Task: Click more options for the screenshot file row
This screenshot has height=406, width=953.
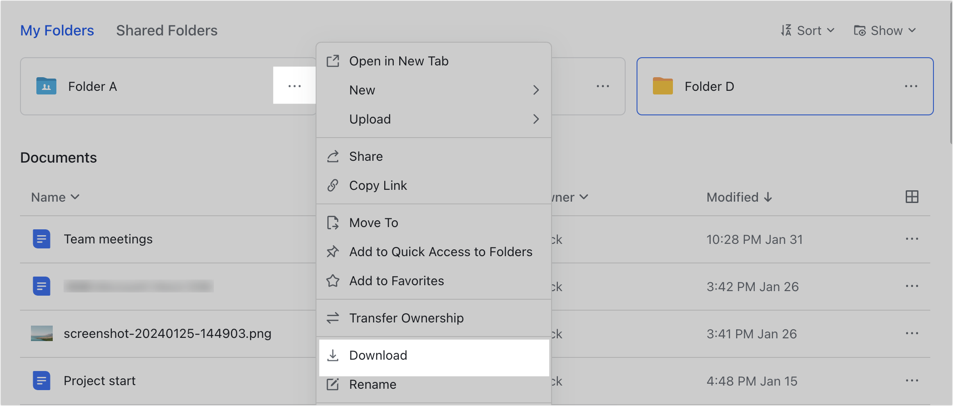Action: (912, 333)
